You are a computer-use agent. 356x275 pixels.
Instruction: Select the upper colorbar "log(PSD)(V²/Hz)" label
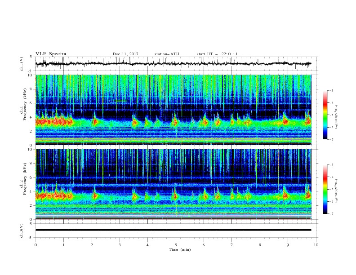tap(337, 117)
